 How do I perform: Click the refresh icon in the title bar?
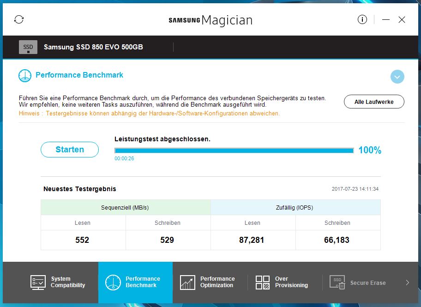coord(19,19)
